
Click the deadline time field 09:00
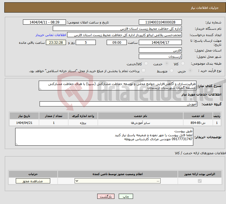(x=117, y=42)
